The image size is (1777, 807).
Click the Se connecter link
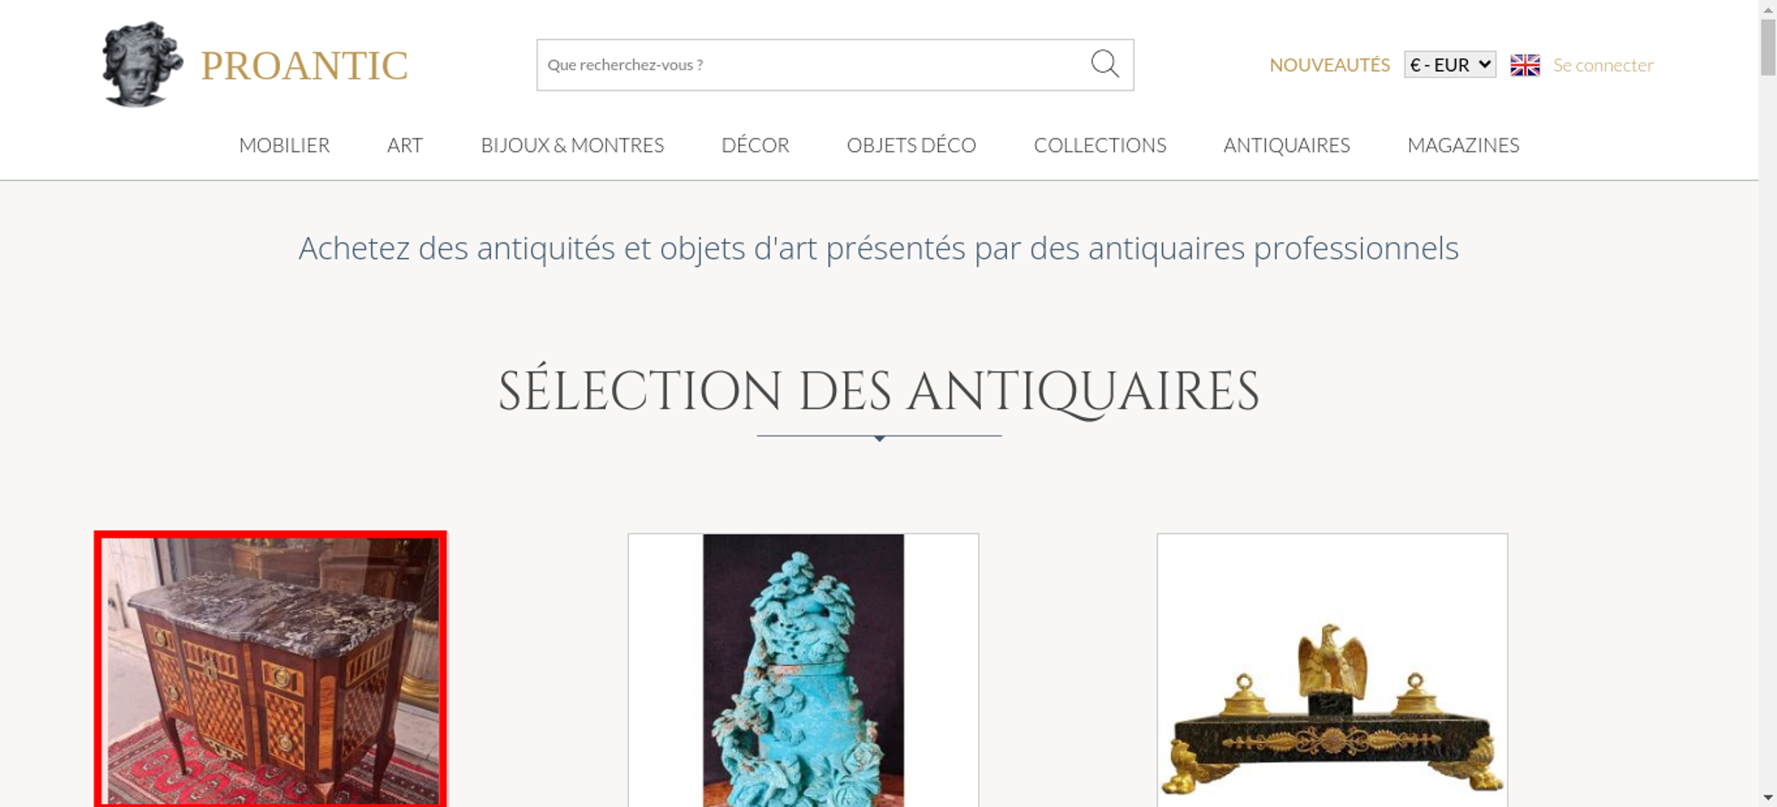pos(1603,65)
